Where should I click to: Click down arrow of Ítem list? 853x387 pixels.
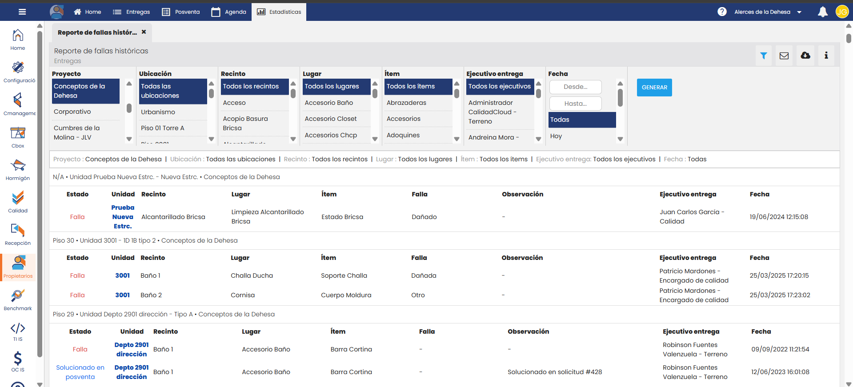[x=457, y=139]
